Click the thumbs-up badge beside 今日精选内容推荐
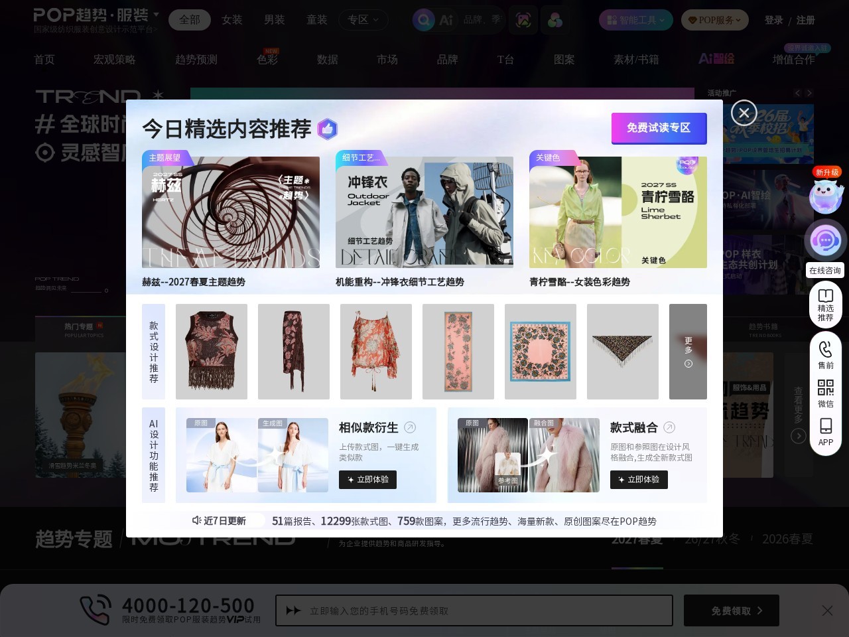This screenshot has width=849, height=637. 327,129
